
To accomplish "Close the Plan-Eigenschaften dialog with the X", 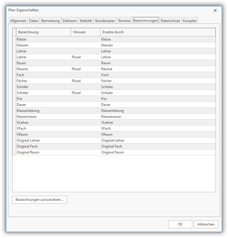I will tap(215, 10).
